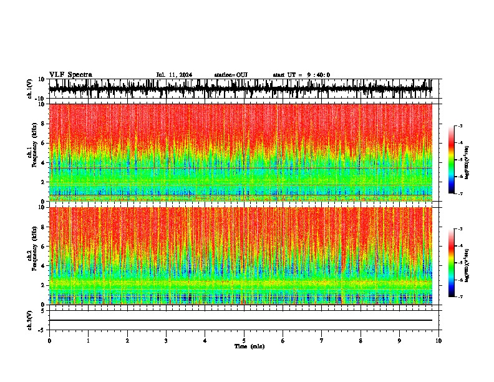This screenshot has width=494, height=382.
Task: Click the flat ch.3 voltage line
Action: (240, 320)
